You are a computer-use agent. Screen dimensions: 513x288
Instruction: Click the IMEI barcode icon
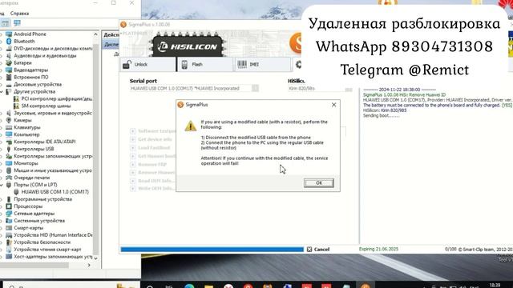pyautogui.click(x=242, y=64)
